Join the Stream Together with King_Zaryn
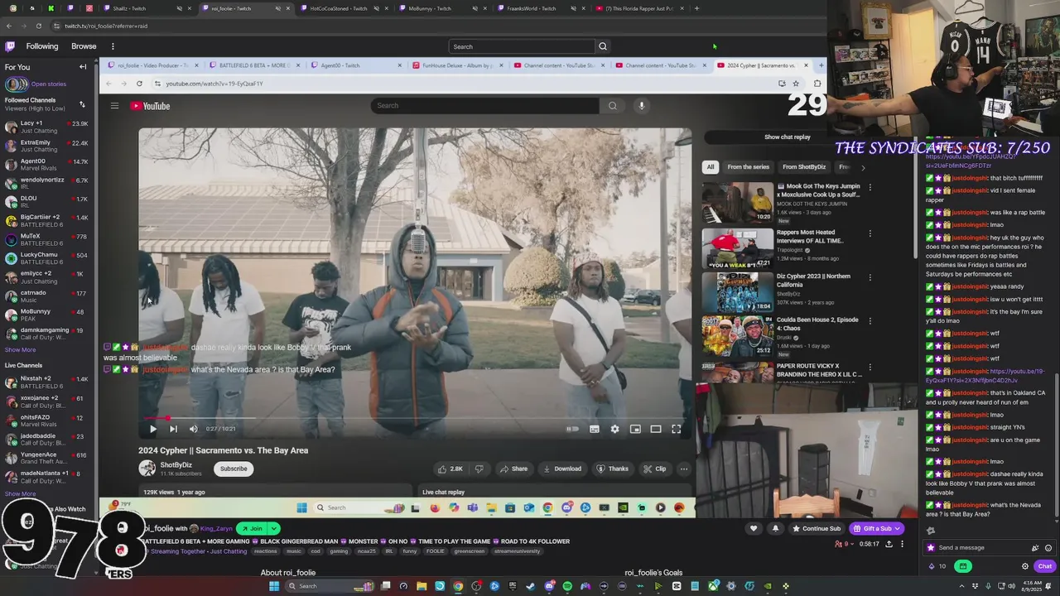Image resolution: width=1060 pixels, height=596 pixels. tap(251, 528)
